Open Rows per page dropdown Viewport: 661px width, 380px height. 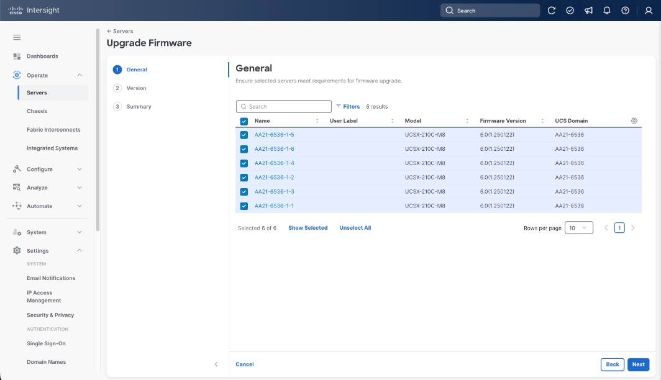(579, 228)
